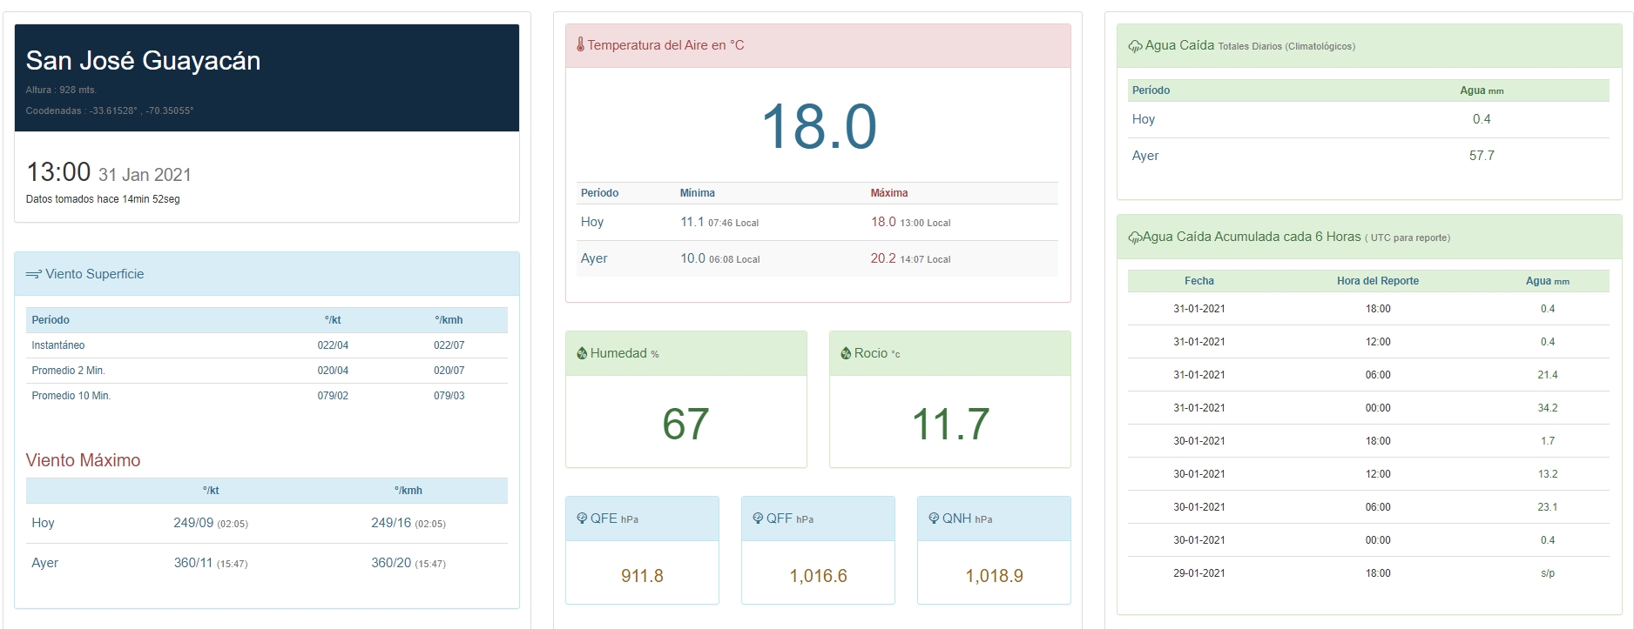Click the date 31 Jan 2021
1634x629 pixels.
click(145, 175)
